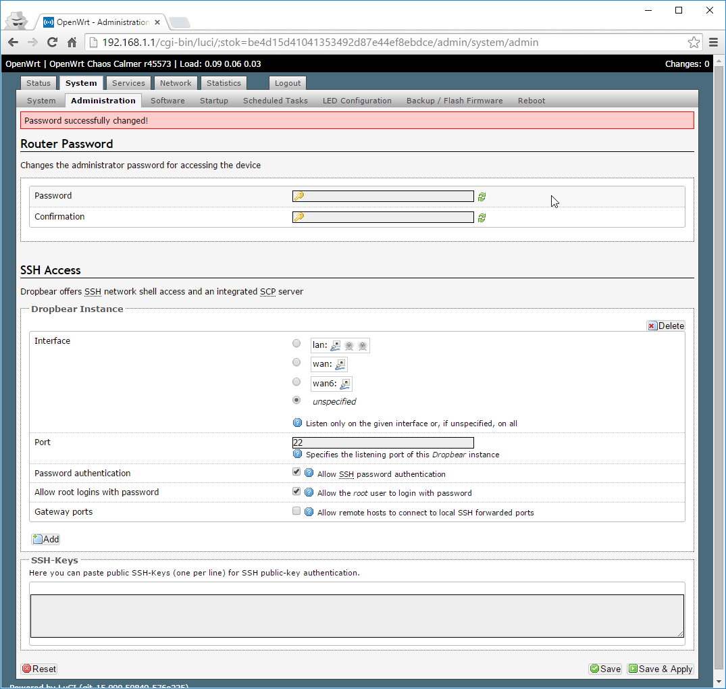Image resolution: width=726 pixels, height=689 pixels.
Task: Switch to Backup / Flash Firmware tab
Action: pyautogui.click(x=454, y=101)
